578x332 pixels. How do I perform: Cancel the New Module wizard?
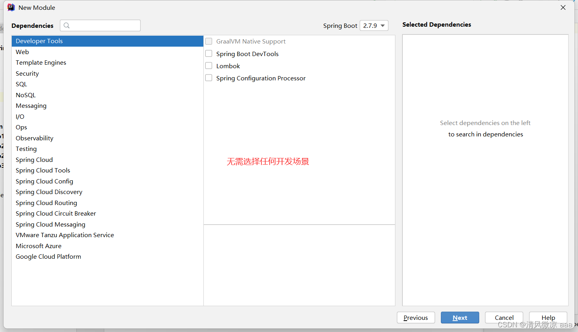coord(504,317)
